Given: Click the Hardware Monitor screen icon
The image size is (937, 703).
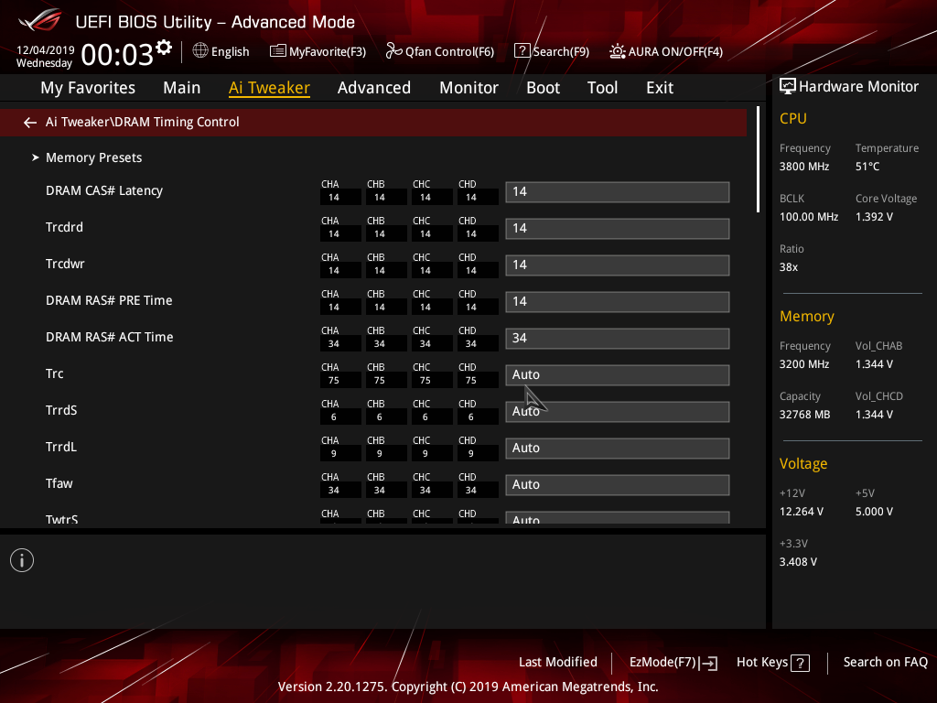Looking at the screenshot, I should pyautogui.click(x=788, y=86).
